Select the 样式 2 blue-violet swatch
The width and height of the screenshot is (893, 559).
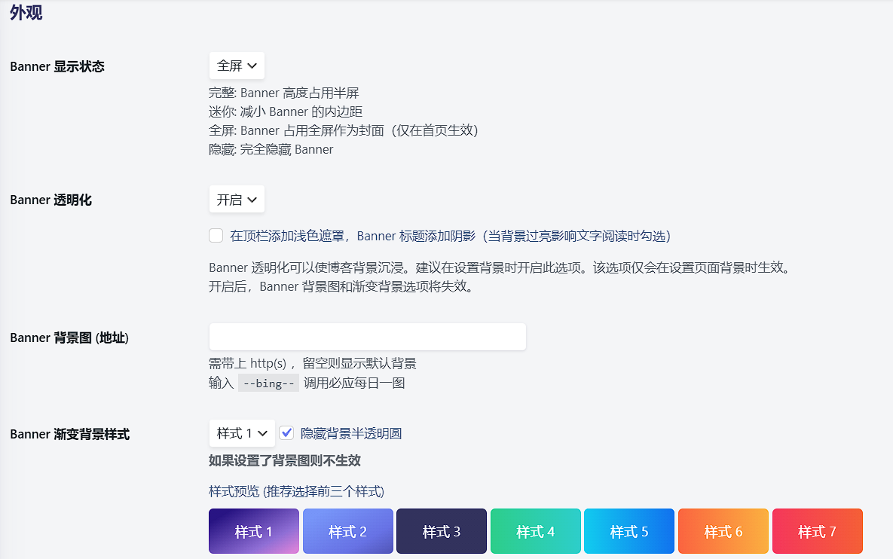348,531
